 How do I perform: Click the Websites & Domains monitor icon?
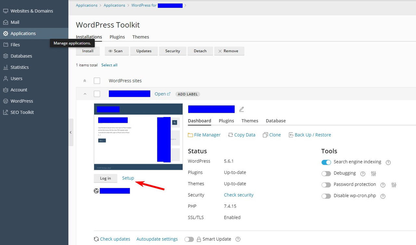[x=6, y=11]
